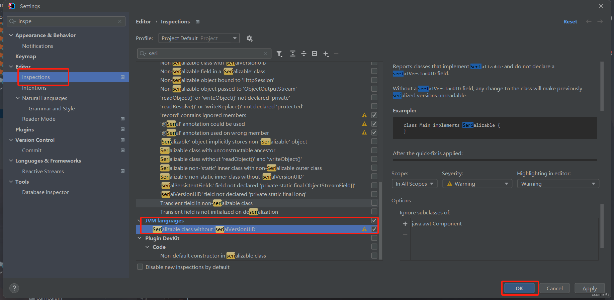This screenshot has height=300, width=614.
Task: Click the add-class plus icon in Options
Action: click(405, 224)
